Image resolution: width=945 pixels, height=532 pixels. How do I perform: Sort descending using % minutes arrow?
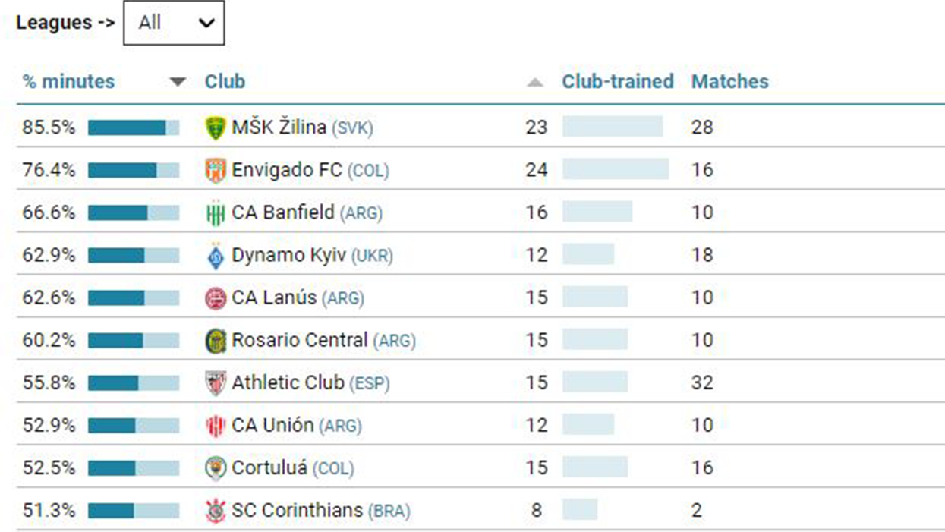click(x=178, y=82)
